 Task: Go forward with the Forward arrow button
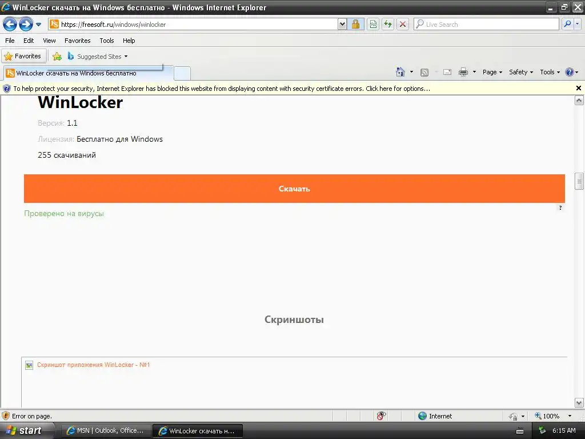(26, 25)
